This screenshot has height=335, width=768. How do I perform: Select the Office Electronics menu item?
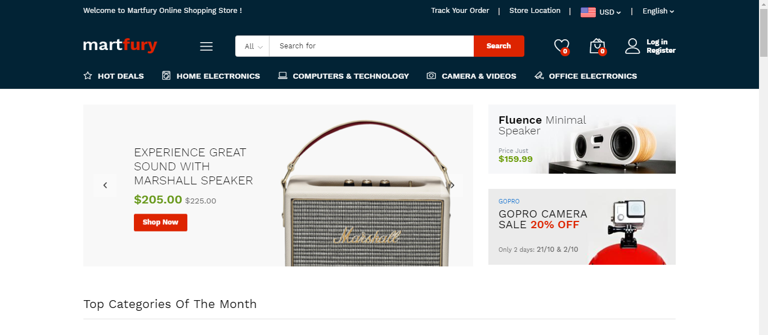coord(592,75)
